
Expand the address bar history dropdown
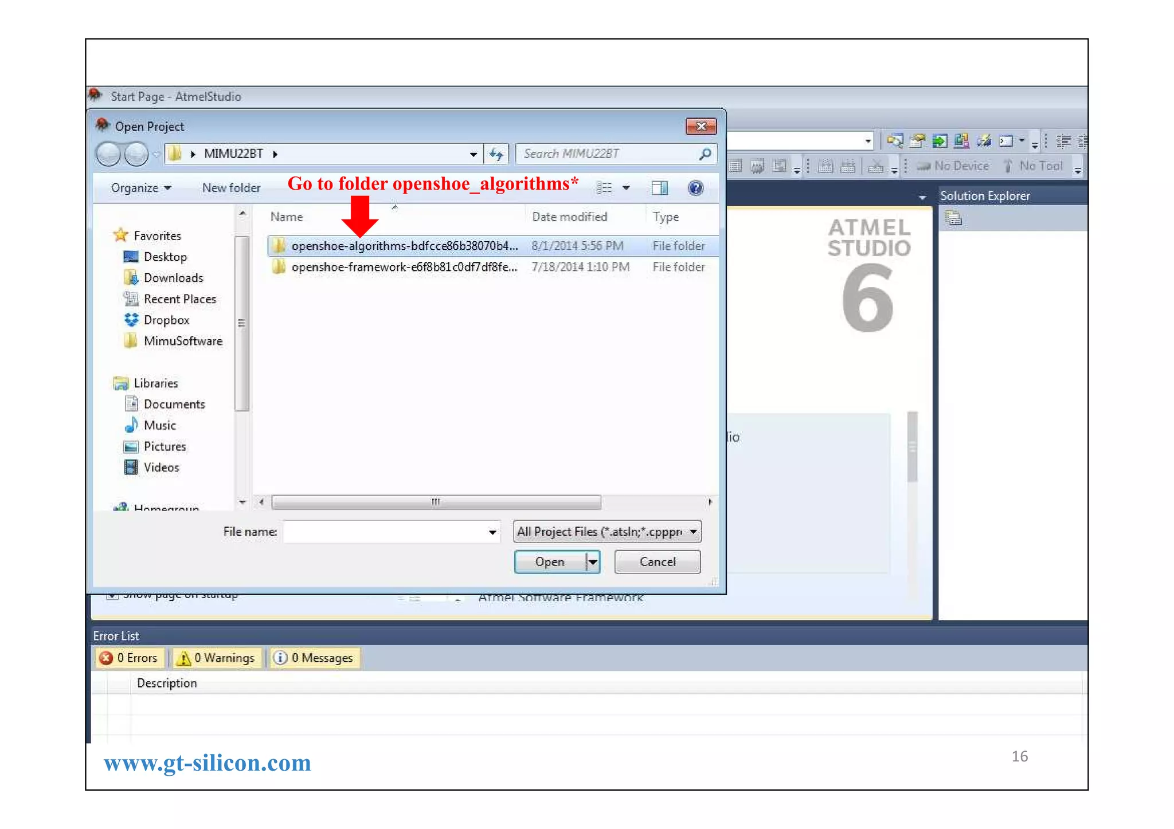click(473, 154)
